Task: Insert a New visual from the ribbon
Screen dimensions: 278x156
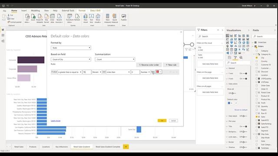Action: [86, 18]
